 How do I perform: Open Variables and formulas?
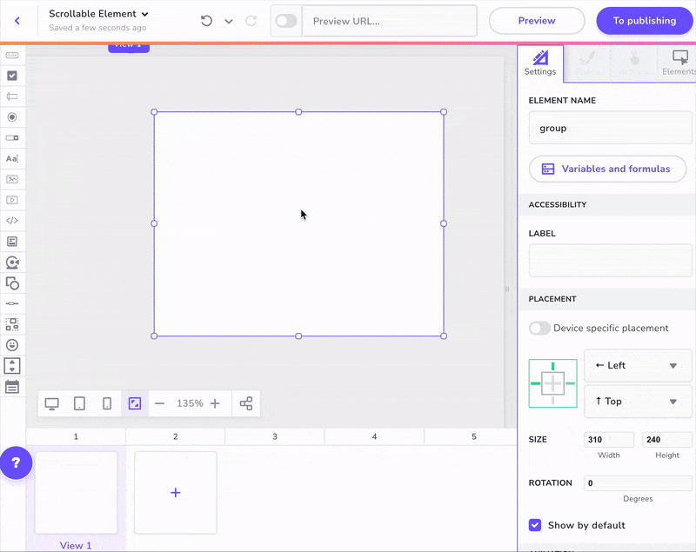[607, 169]
